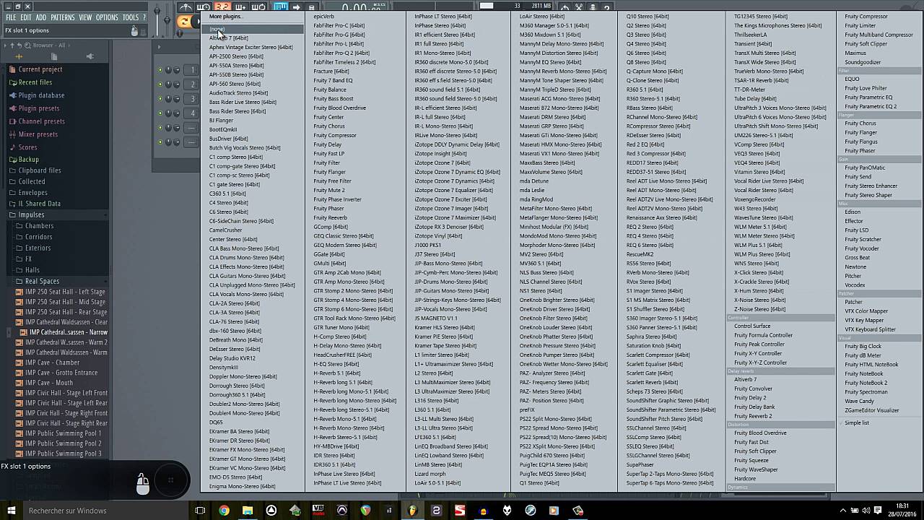Open the EDIT menu
The width and height of the screenshot is (924, 520).
pyautogui.click(x=26, y=17)
